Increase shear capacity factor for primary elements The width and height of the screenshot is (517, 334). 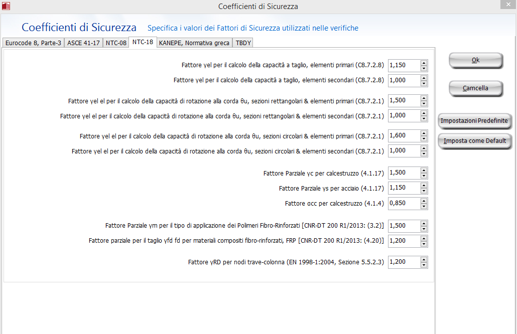point(424,63)
